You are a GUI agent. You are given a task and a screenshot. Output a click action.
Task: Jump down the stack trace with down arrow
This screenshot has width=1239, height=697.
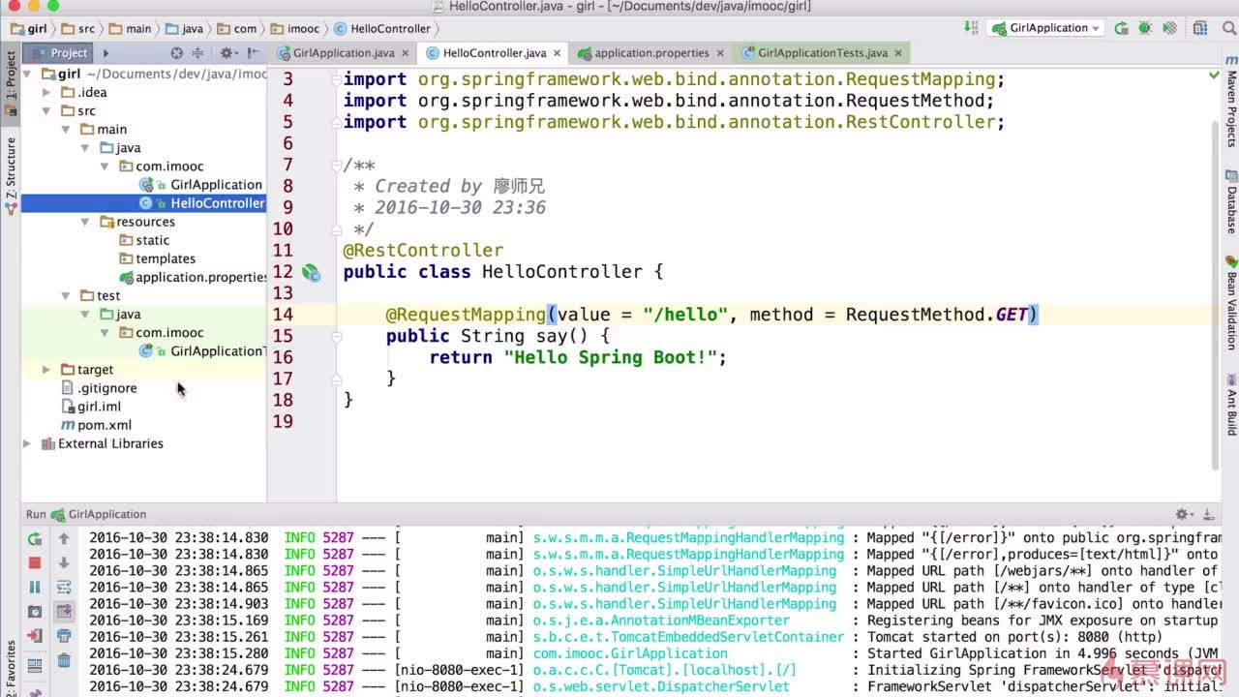coord(64,562)
